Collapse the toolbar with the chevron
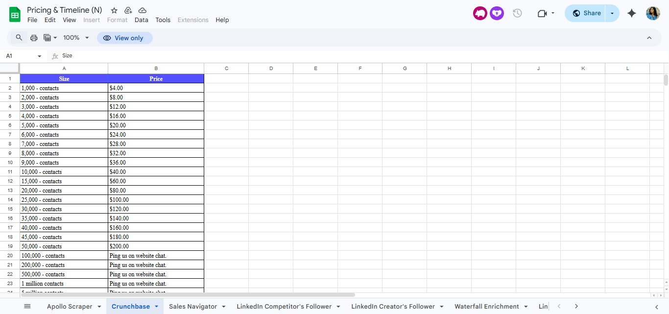 (x=649, y=38)
